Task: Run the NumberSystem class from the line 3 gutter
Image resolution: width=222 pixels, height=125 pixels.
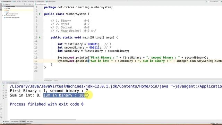Action: (x=40, y=14)
